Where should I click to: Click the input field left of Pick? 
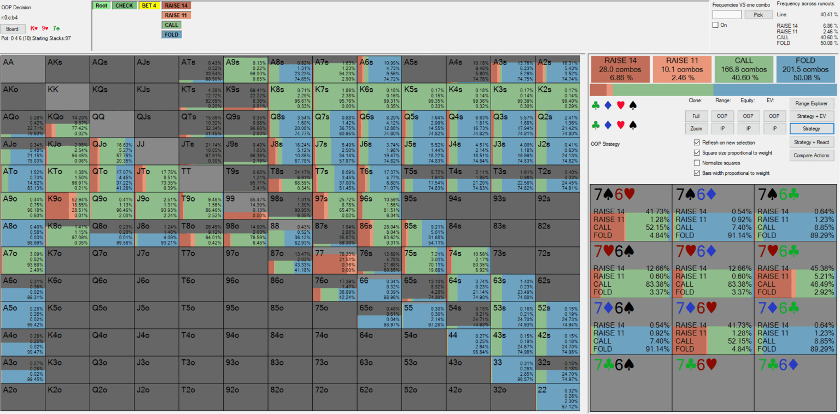tap(727, 15)
